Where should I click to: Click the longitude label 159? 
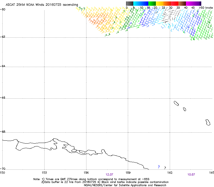pyautogui.click(x=128, y=173)
